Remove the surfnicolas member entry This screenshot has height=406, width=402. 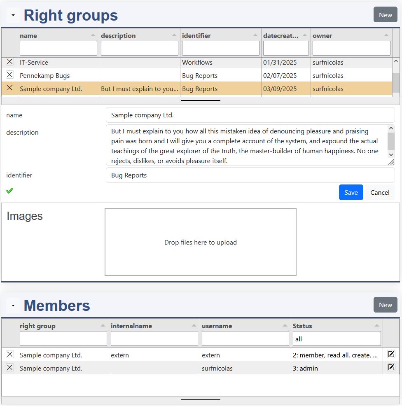coord(9,368)
